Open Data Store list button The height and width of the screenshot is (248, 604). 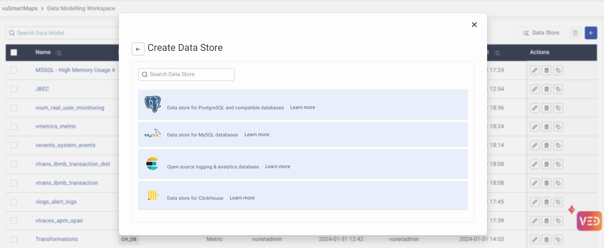coord(541,33)
